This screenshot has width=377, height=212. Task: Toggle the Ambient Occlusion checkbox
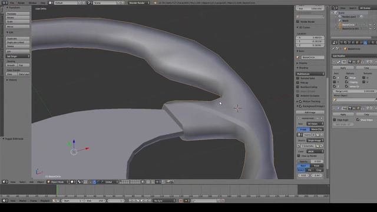pos(297,95)
